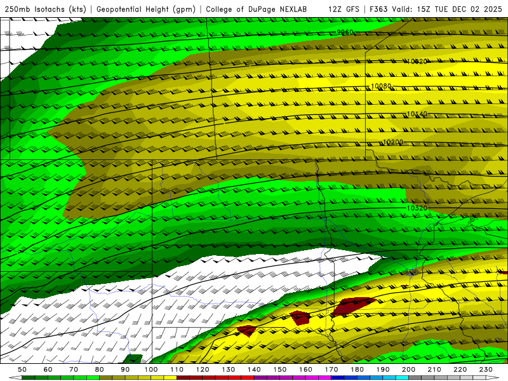The image size is (508, 381).
Task: Click the 120 value on the color scale
Action: pos(203,370)
